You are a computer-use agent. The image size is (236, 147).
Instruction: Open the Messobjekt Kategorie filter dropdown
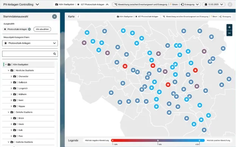(x=30, y=43)
